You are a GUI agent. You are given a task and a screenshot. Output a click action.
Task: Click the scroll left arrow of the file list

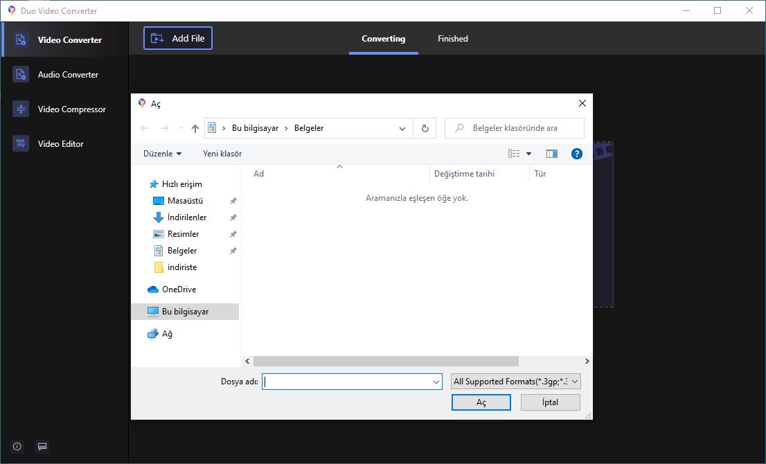coord(247,361)
